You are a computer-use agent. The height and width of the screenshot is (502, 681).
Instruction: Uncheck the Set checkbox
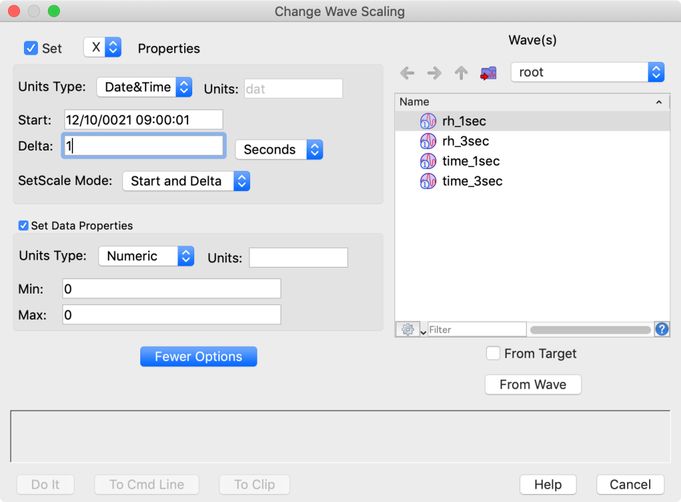coord(31,48)
